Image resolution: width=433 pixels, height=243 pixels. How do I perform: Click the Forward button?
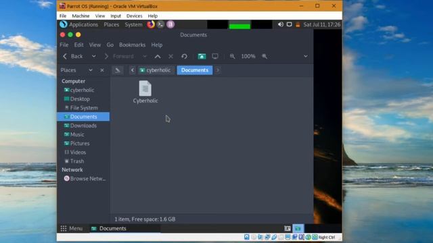pos(119,57)
